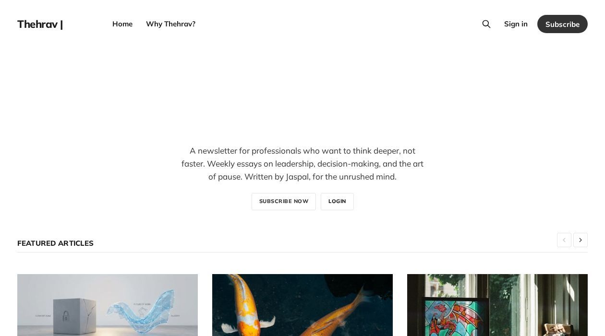Open the koi fish featured article
This screenshot has width=605, height=336.
pyautogui.click(x=302, y=305)
